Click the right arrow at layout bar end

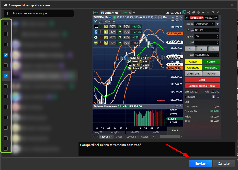(181, 136)
